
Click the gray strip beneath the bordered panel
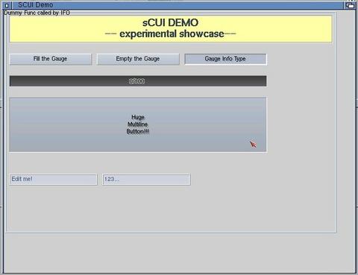(x=179, y=252)
